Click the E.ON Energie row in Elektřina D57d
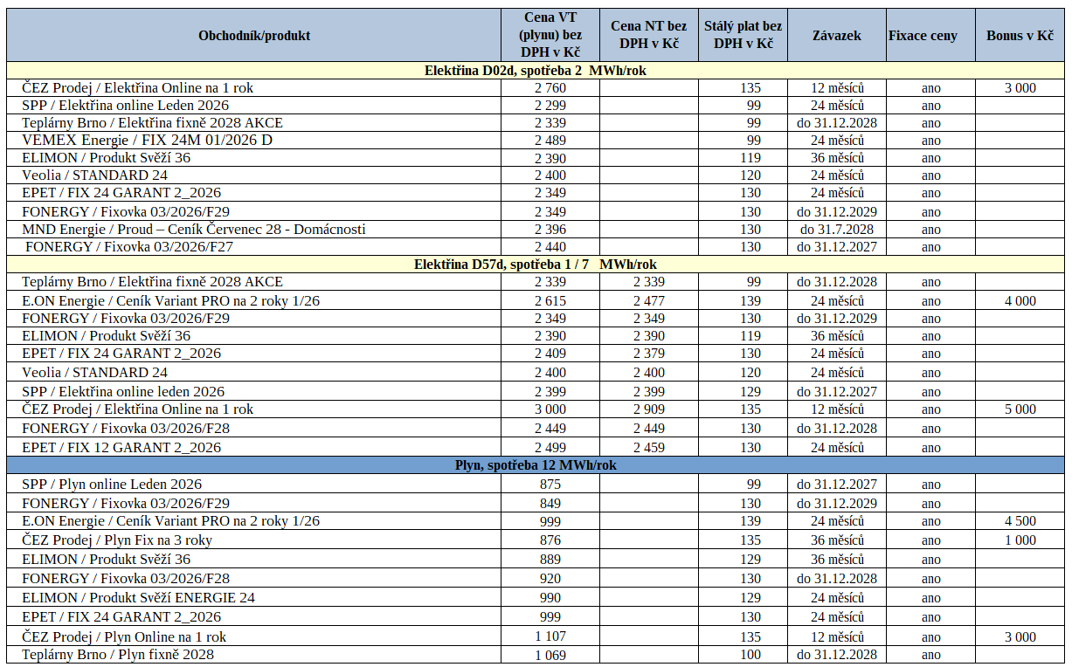This screenshot has height=667, width=1072. (x=170, y=301)
